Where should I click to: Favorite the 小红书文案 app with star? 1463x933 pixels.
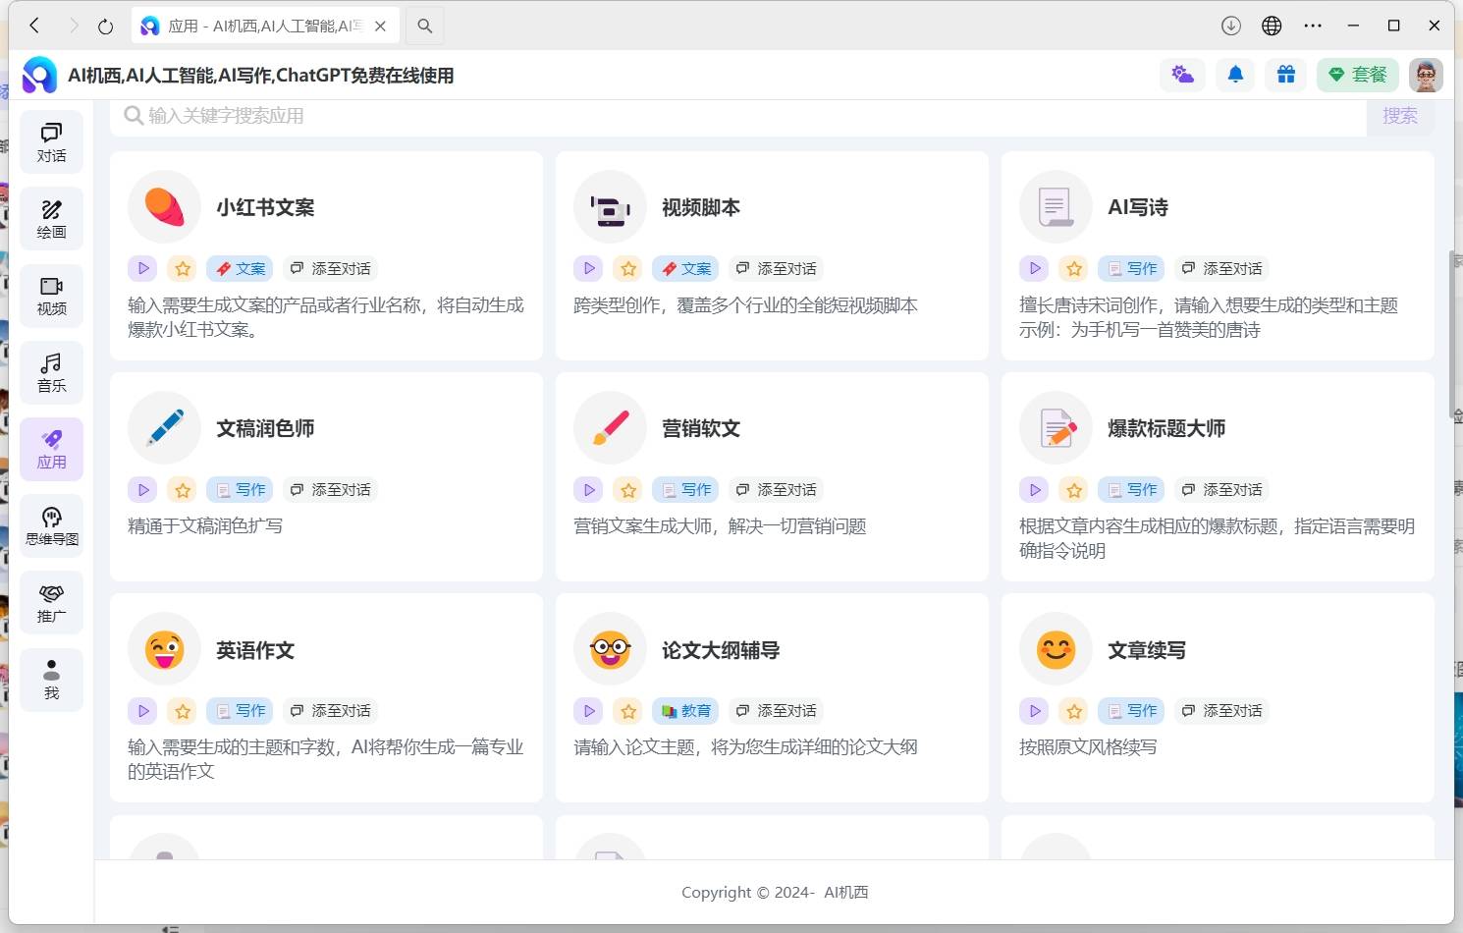pos(183,268)
